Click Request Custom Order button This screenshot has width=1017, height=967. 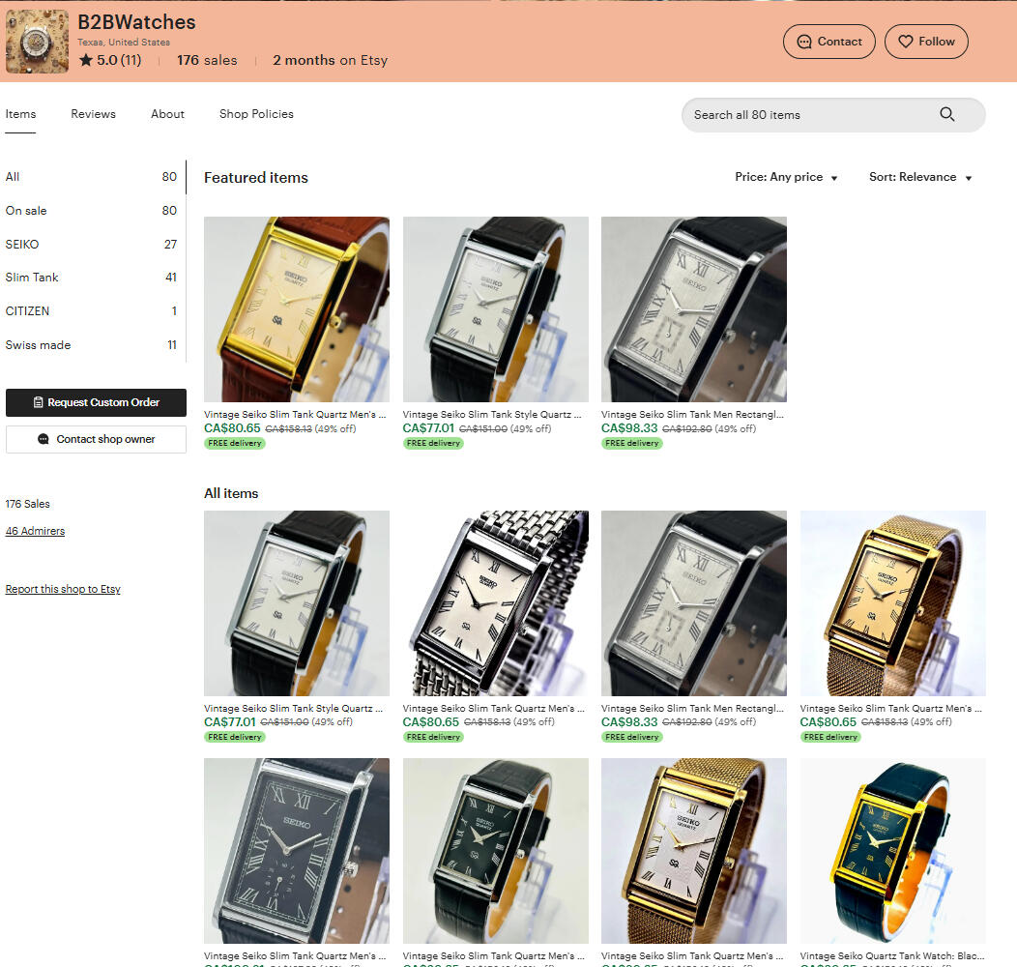click(x=96, y=402)
